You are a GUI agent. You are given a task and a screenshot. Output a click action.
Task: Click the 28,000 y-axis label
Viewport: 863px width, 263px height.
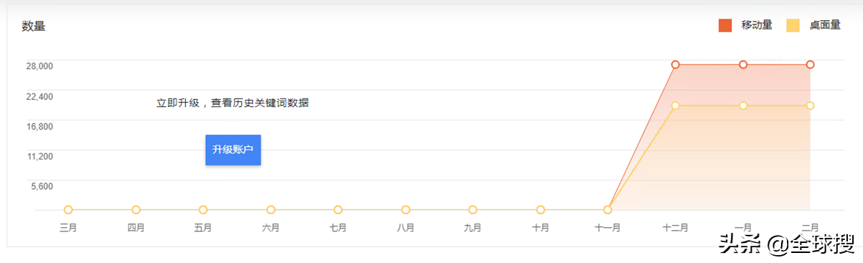[39, 66]
